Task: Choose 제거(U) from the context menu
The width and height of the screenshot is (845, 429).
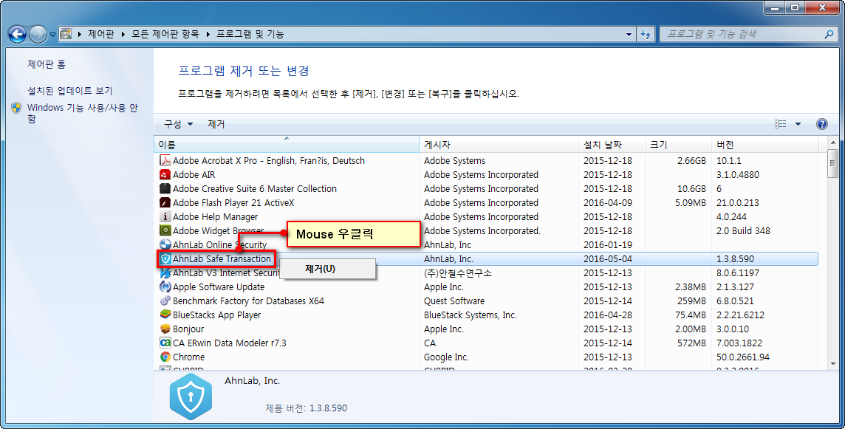Action: (327, 268)
